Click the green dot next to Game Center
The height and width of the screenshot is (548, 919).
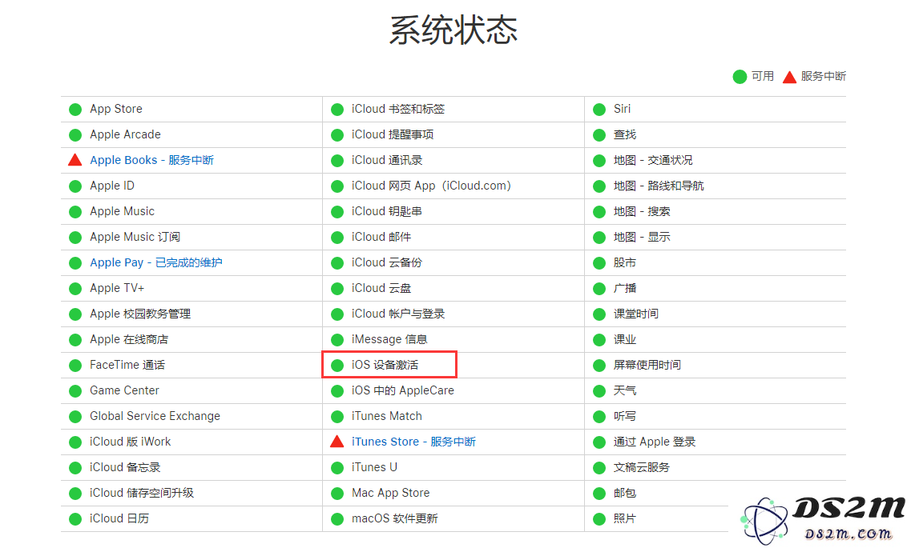coord(75,391)
